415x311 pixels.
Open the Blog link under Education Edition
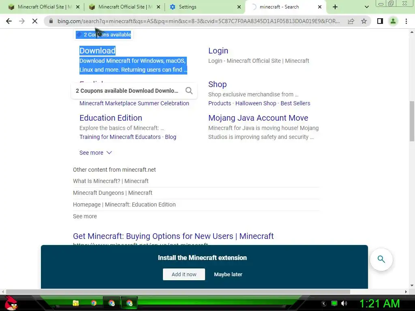(x=171, y=137)
